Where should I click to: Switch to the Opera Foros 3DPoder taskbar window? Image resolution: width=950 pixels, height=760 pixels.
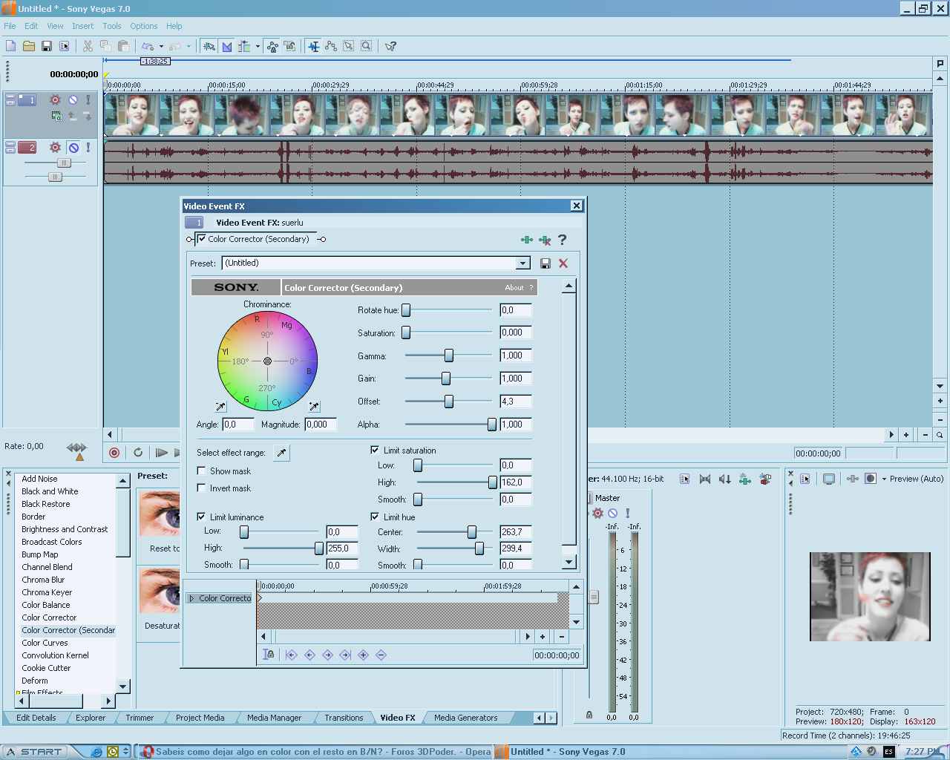click(x=317, y=752)
